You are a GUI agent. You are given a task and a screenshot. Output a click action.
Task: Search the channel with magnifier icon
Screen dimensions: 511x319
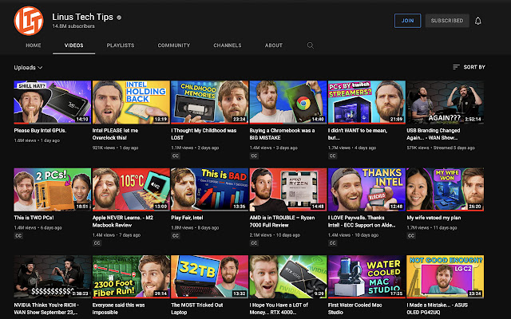coord(311,45)
